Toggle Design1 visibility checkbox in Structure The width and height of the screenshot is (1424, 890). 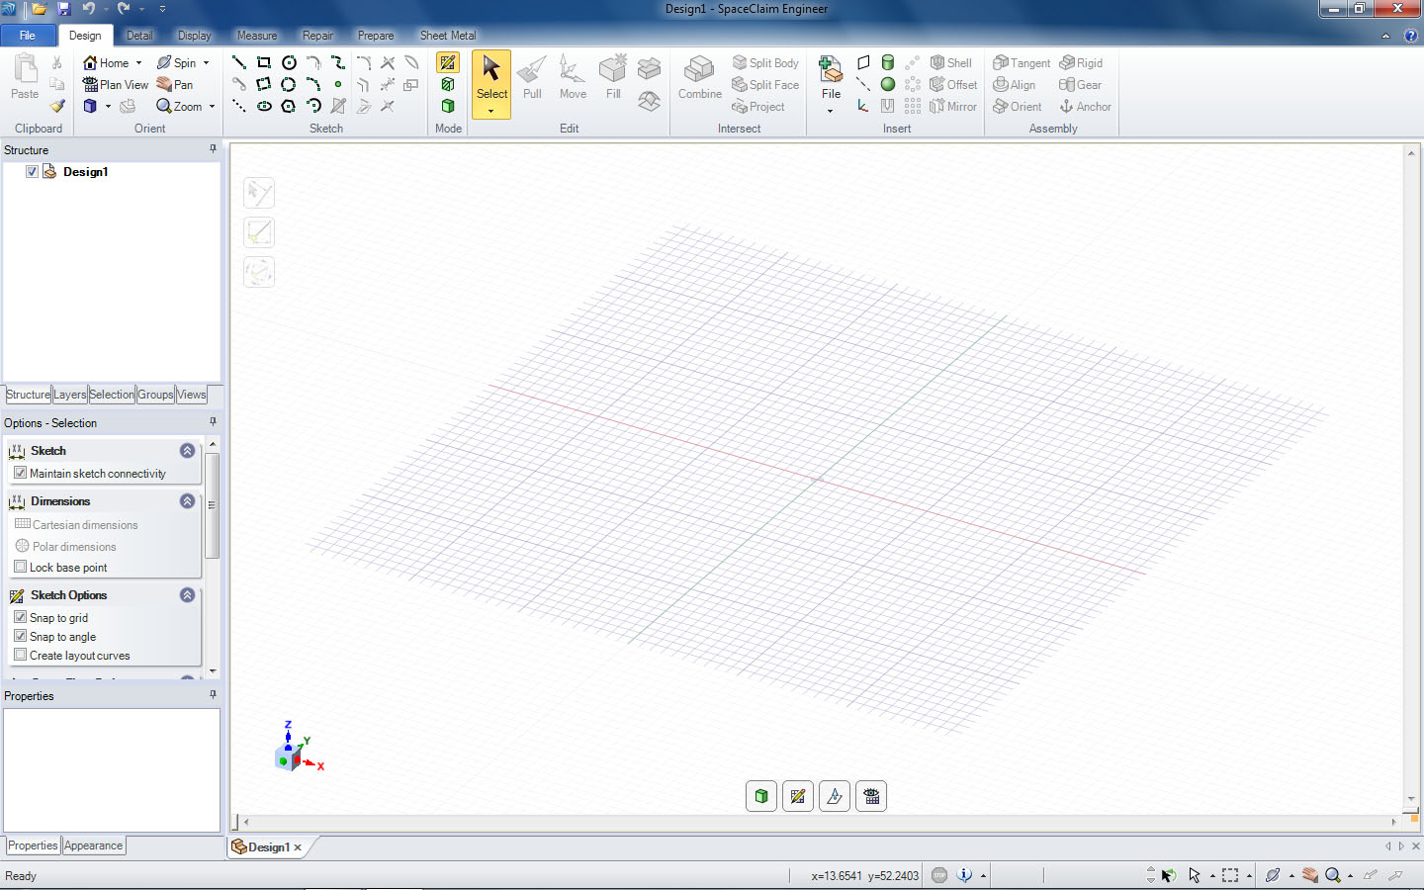click(32, 171)
